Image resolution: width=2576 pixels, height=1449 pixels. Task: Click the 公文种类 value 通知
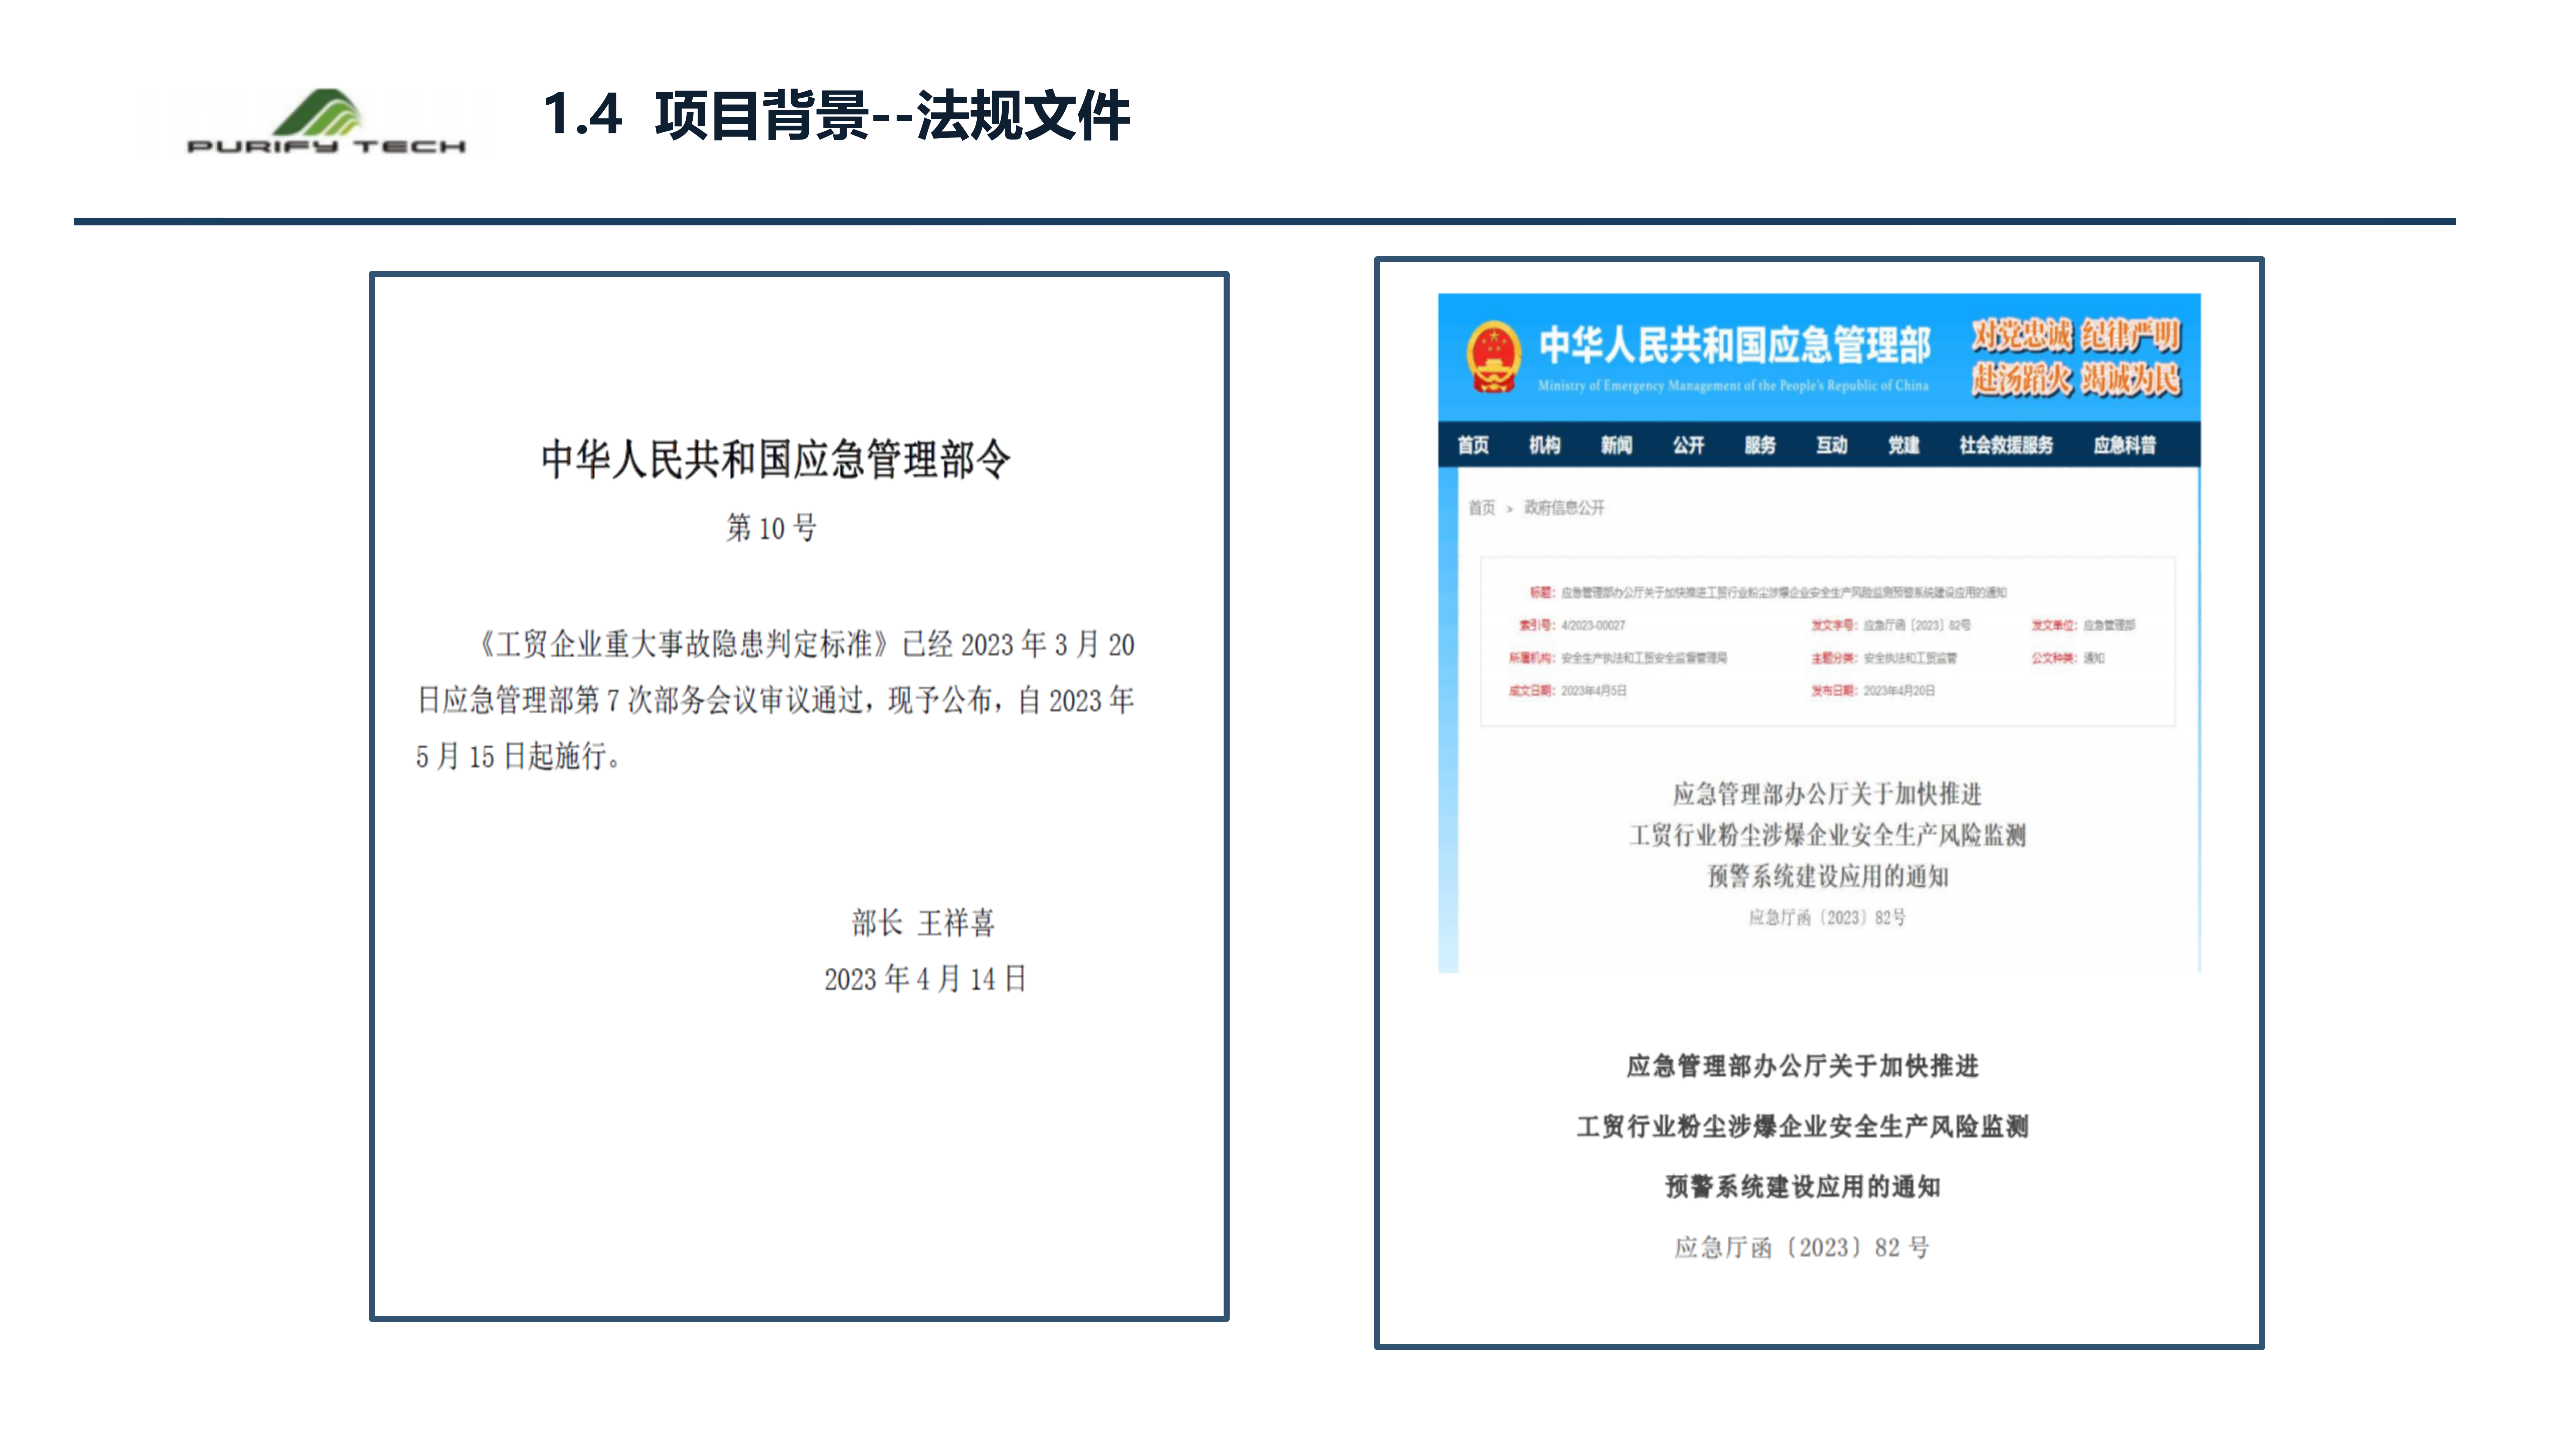(x=2094, y=658)
